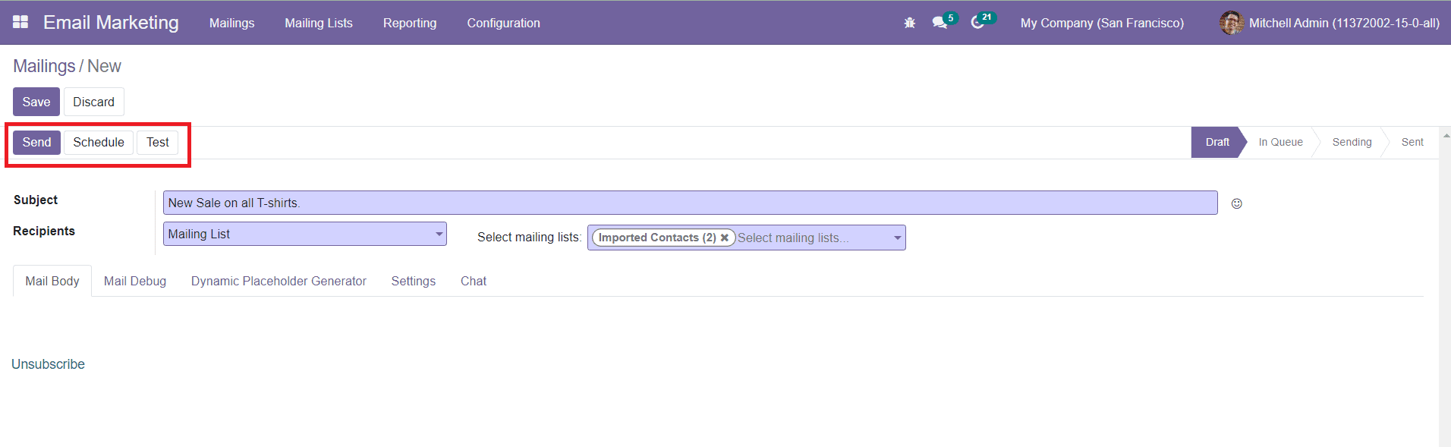1451x447 pixels.
Task: Click Mitchell Admin avatar picture
Action: 1231,23
